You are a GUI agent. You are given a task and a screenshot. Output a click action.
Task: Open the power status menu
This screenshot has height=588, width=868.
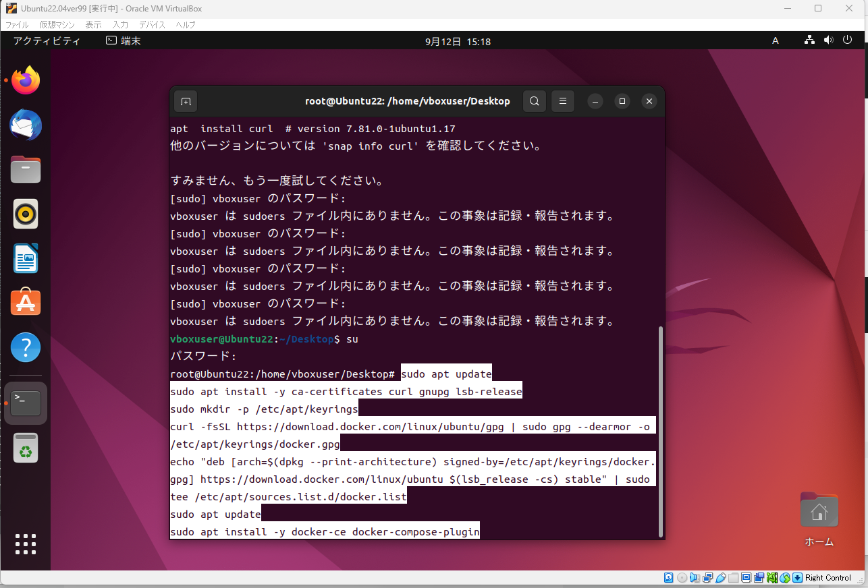(847, 40)
